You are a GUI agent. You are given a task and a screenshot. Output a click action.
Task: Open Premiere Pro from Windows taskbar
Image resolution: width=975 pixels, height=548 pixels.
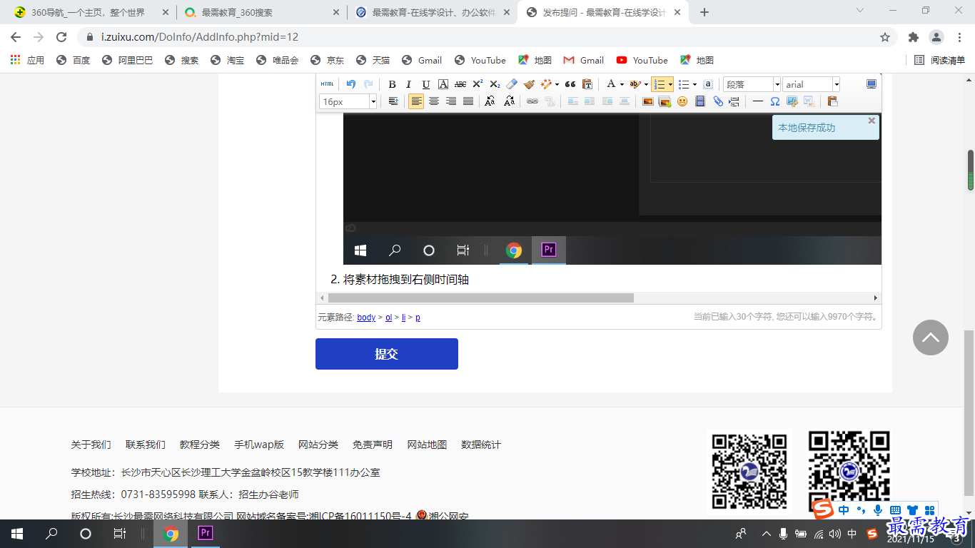point(205,533)
